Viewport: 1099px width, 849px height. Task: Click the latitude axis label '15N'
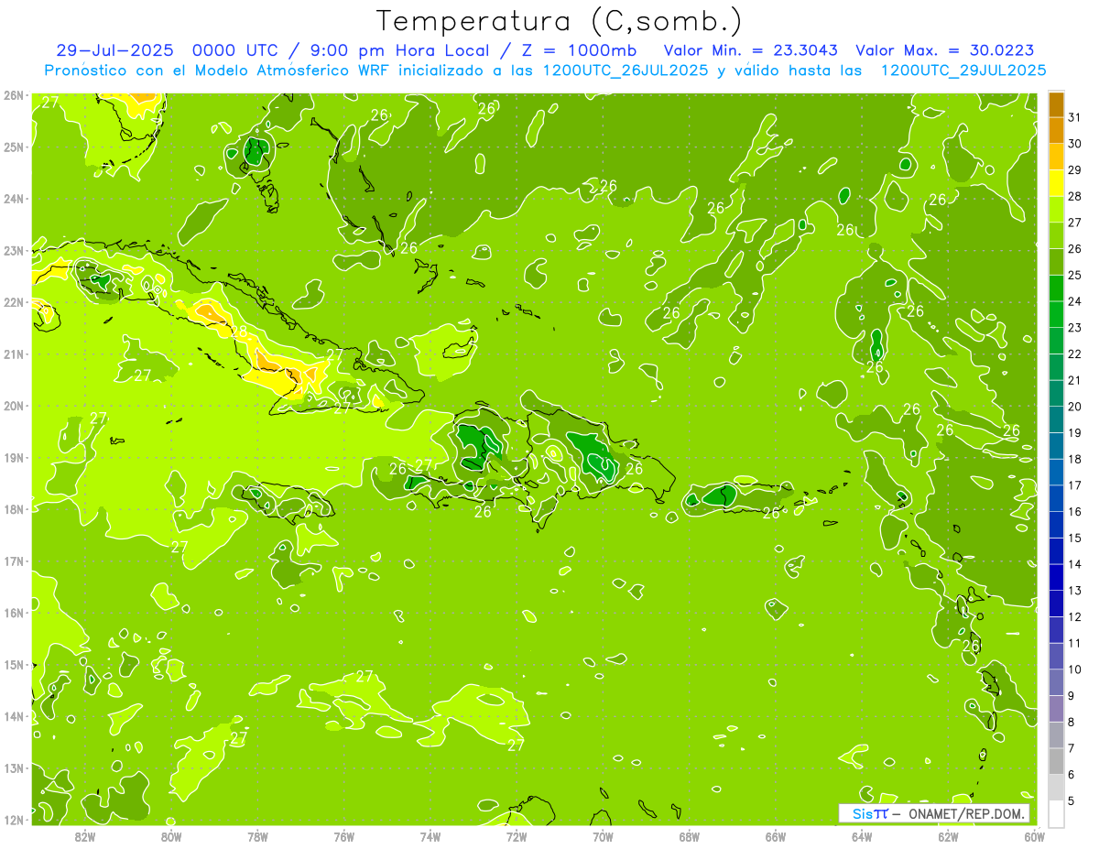(13, 664)
